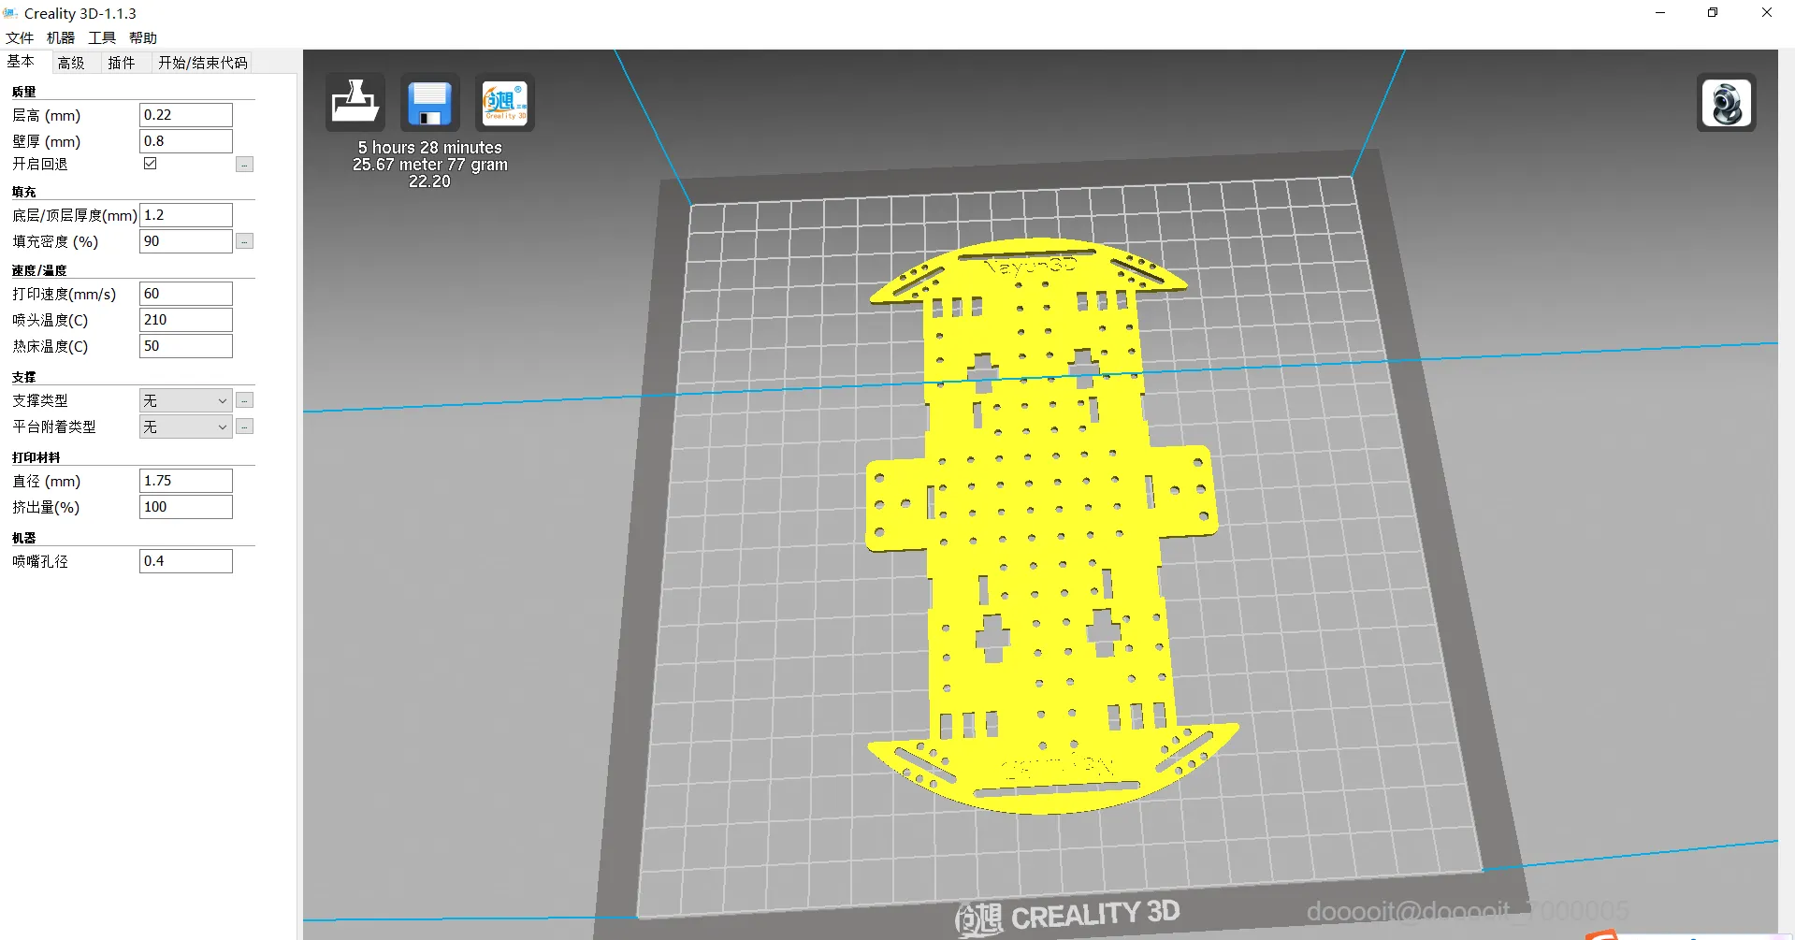Viewport: 1795px width, 940px height.
Task: Open the 文件 menu
Action: tap(20, 37)
